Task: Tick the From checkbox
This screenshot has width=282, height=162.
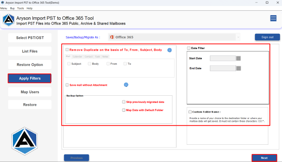Action: point(108,64)
